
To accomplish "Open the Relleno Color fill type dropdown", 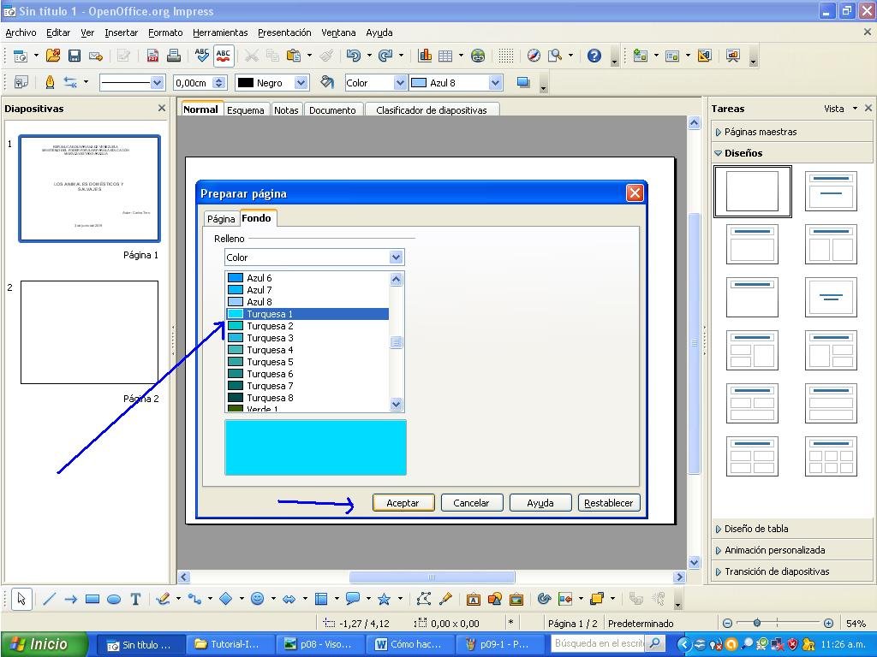I will pyautogui.click(x=313, y=257).
